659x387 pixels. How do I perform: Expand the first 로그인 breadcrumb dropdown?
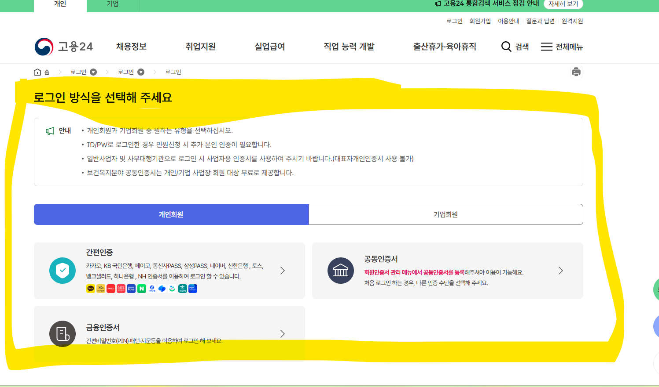click(92, 72)
